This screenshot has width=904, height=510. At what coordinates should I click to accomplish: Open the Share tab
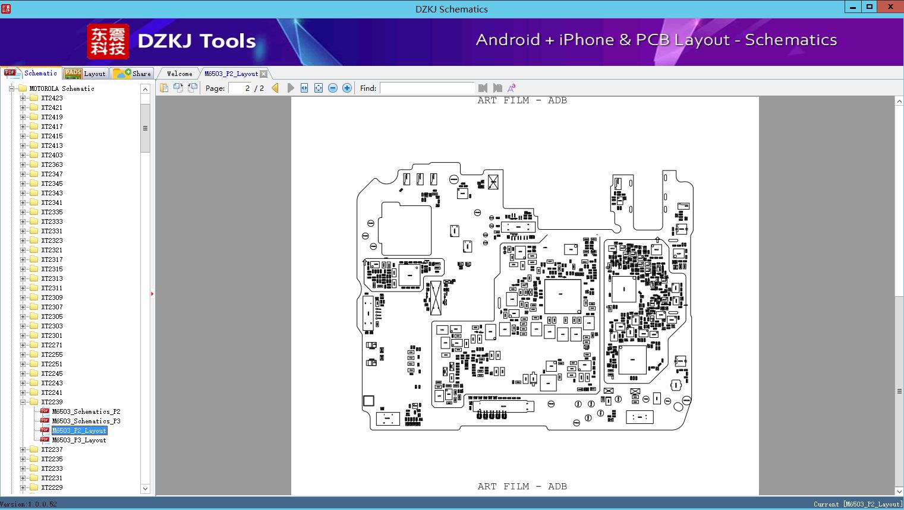(132, 74)
